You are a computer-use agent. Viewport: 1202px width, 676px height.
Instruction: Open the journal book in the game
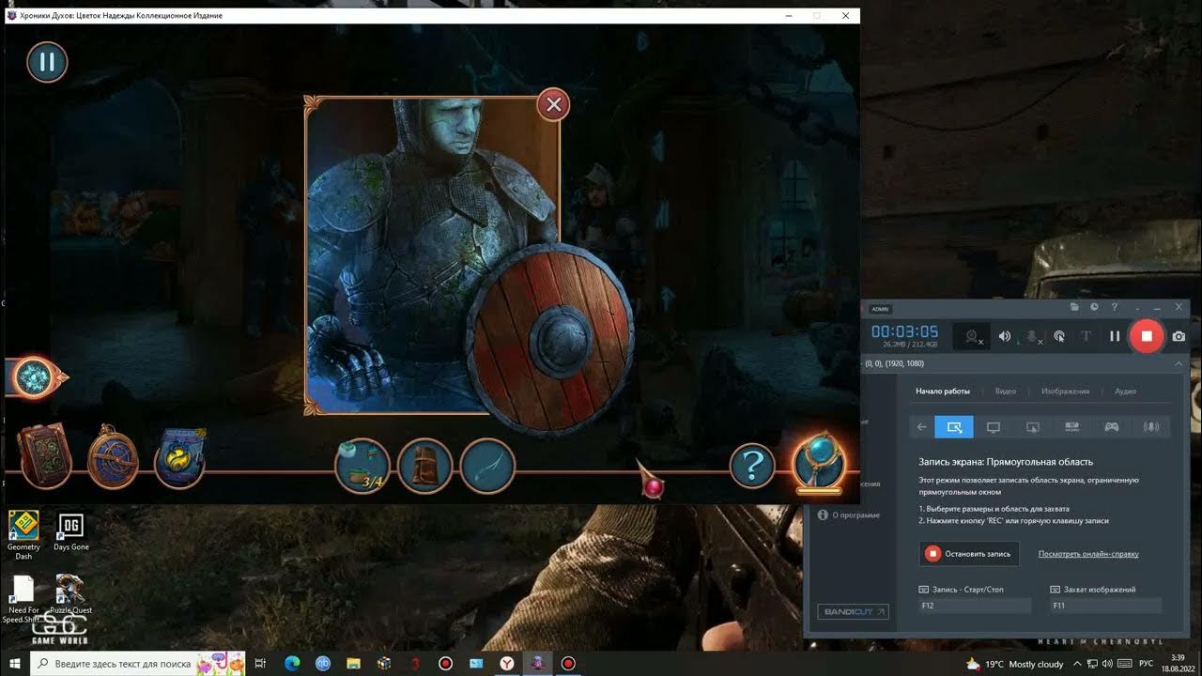(43, 457)
